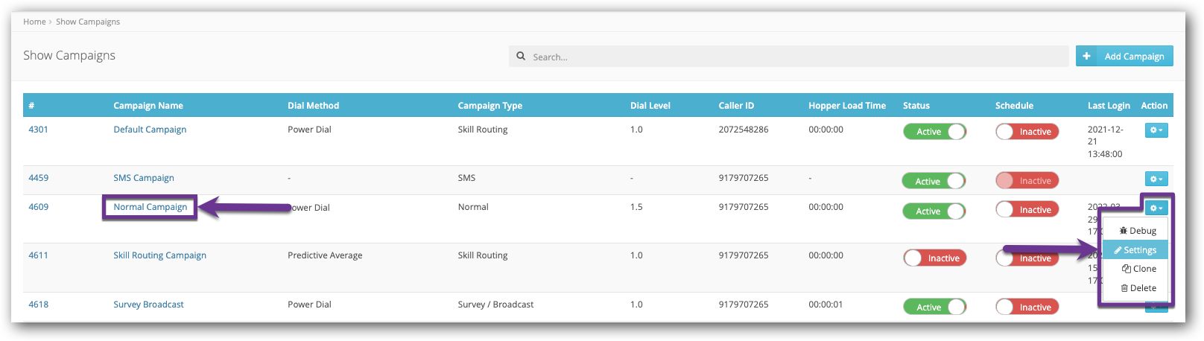Toggle Default Campaign status switch

[x=934, y=132]
